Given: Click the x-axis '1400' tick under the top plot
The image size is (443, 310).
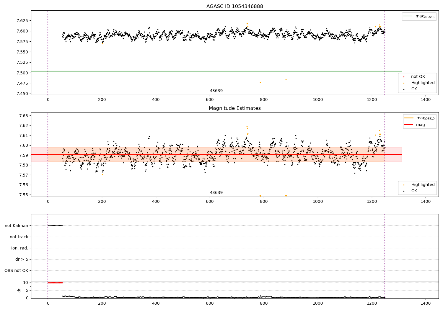Looking at the screenshot, I should pyautogui.click(x=426, y=100).
